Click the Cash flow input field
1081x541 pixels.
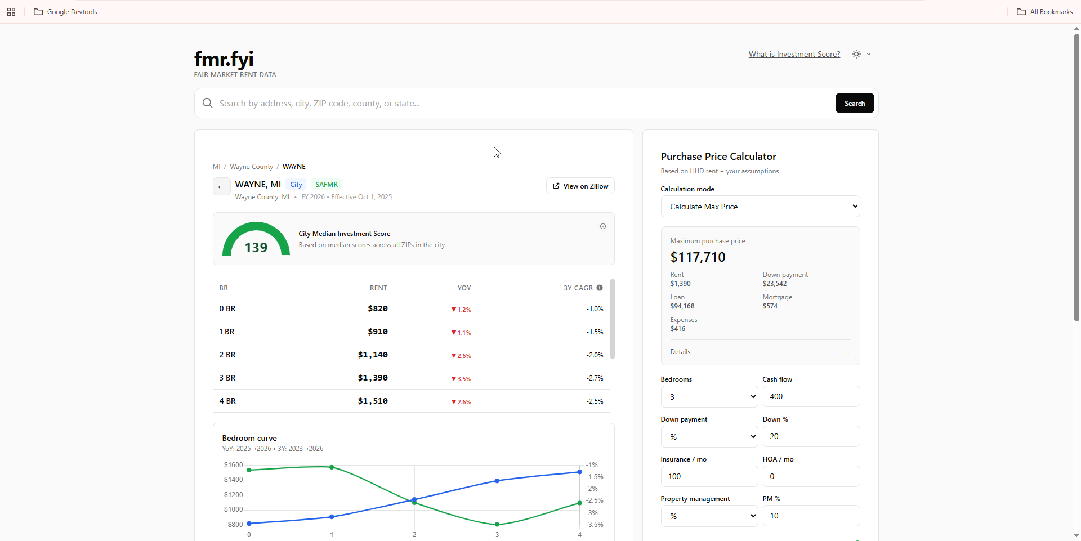(x=811, y=396)
